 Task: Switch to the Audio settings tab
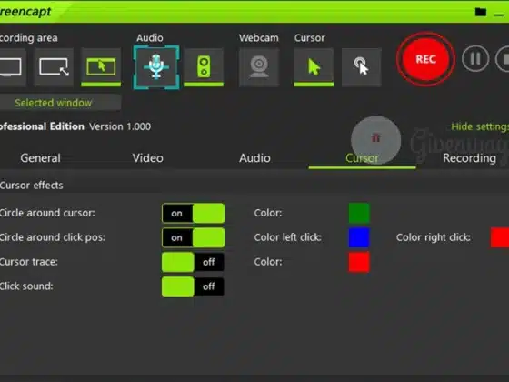[254, 158]
